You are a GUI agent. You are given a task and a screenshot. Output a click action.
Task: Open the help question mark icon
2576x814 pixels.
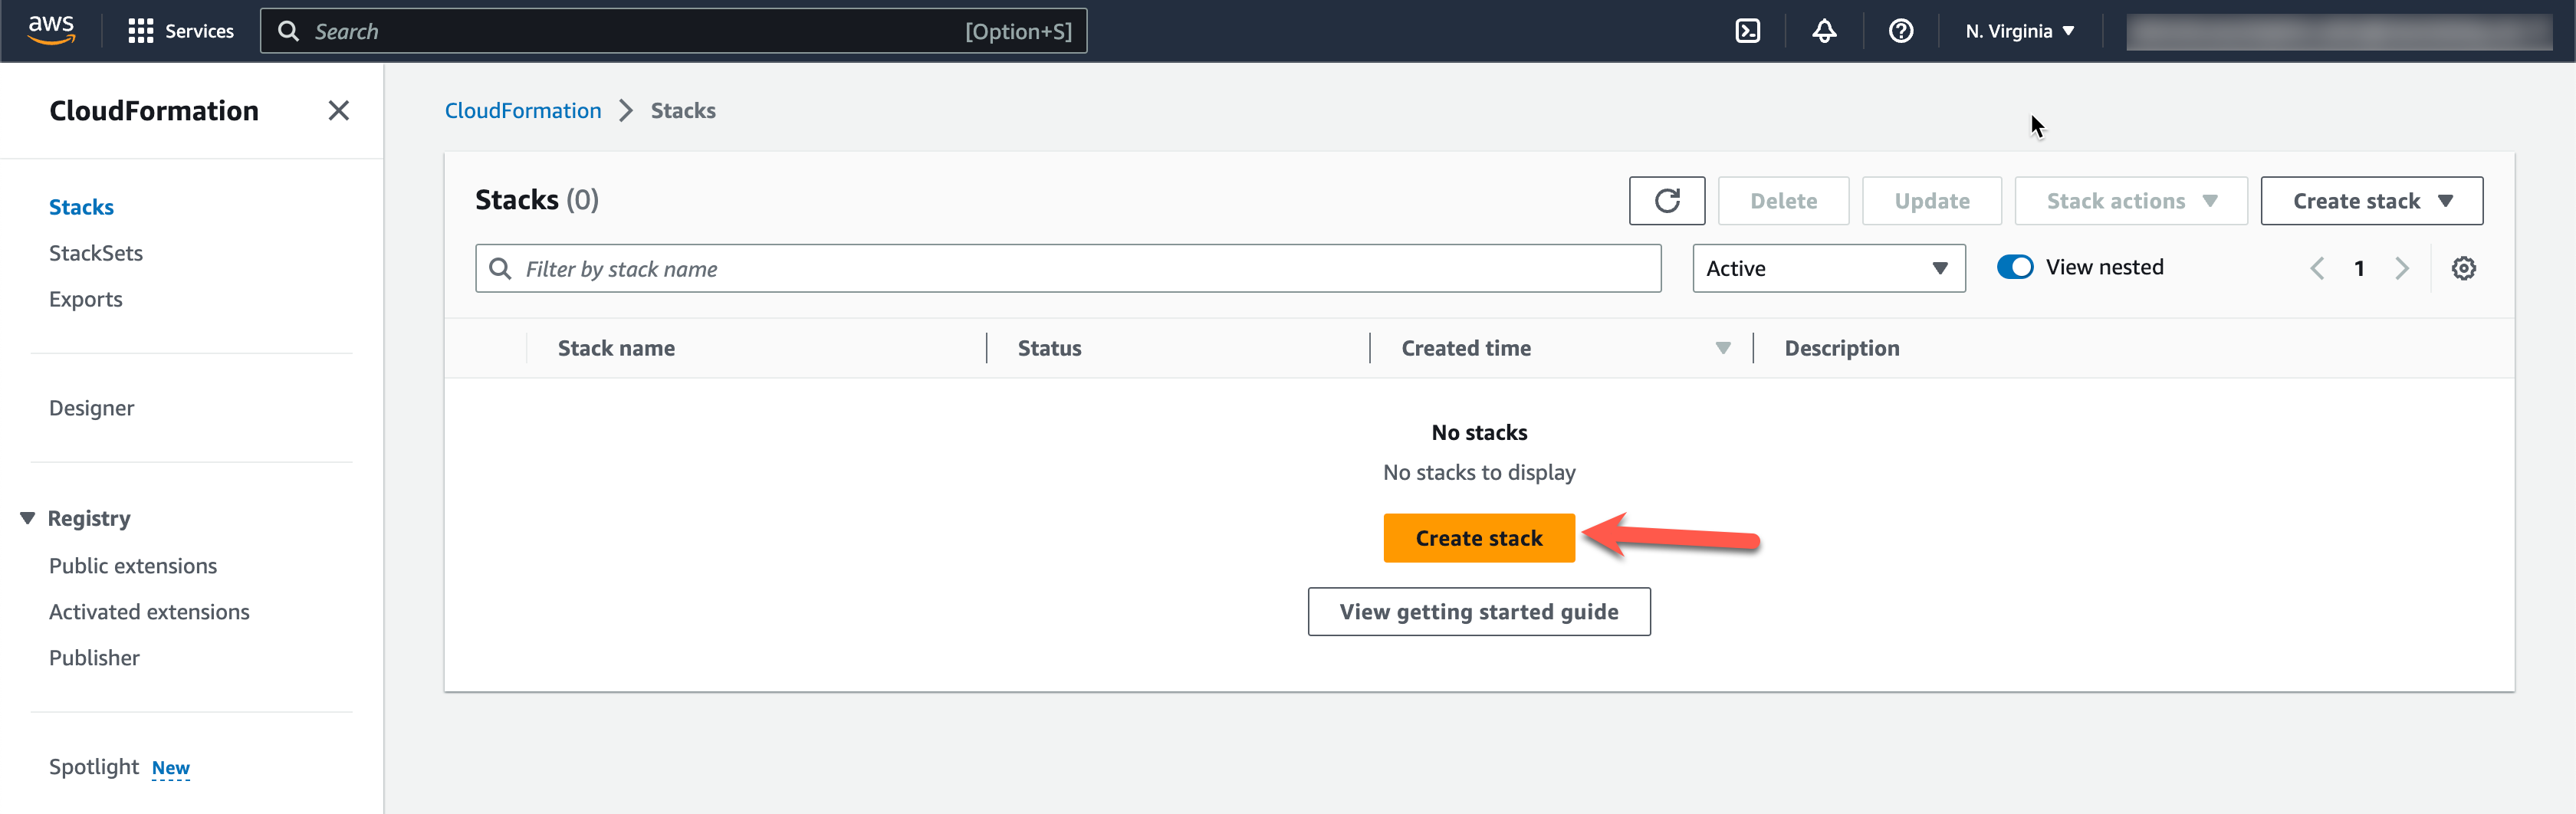(x=1900, y=31)
